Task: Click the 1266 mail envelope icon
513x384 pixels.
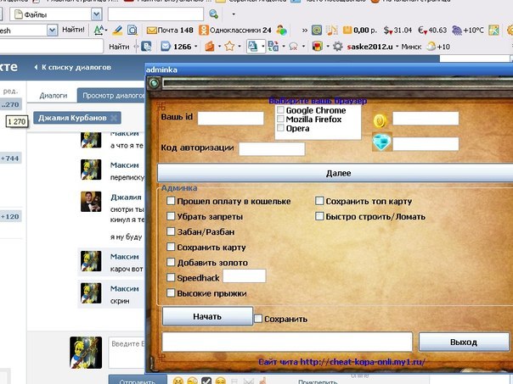Action: coord(166,47)
